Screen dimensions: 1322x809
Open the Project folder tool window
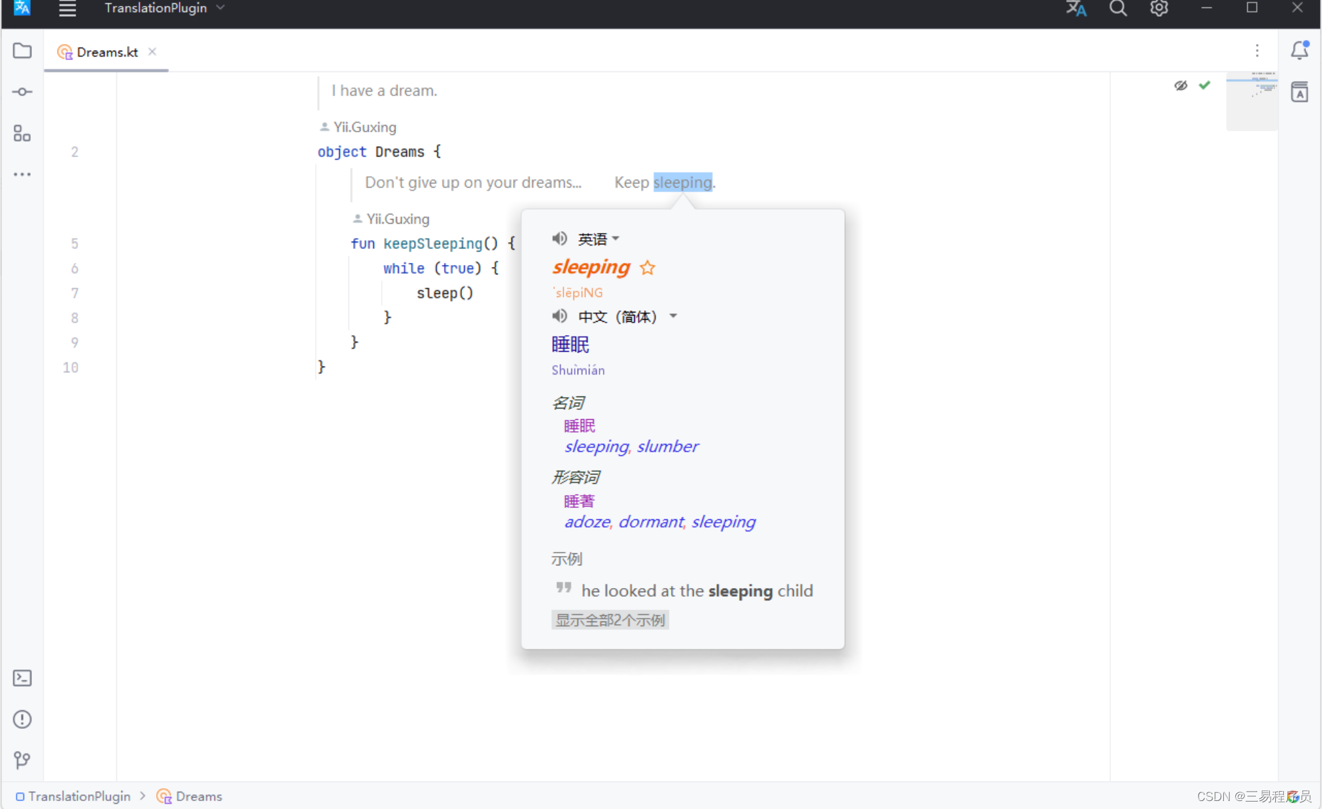(22, 51)
